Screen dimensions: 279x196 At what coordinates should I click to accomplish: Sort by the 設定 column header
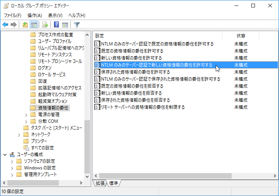[158, 36]
